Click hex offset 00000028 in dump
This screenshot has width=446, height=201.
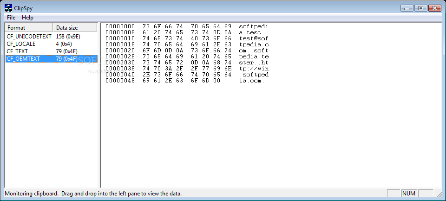point(120,57)
